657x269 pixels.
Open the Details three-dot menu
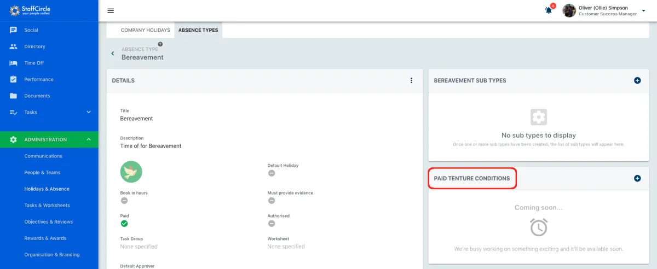pyautogui.click(x=412, y=80)
